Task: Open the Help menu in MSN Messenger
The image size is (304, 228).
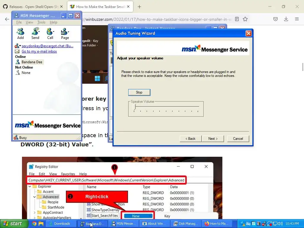Action: (x=53, y=22)
